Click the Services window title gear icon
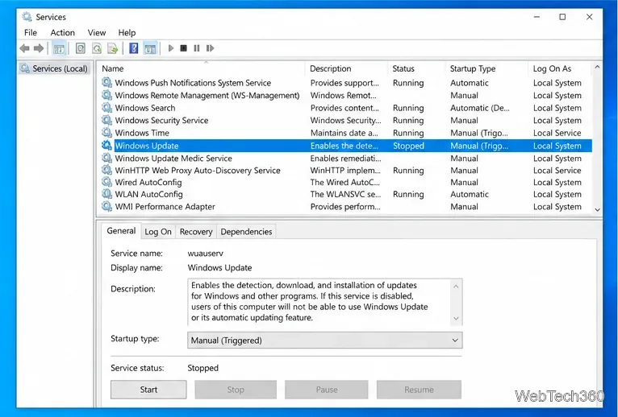Screen dimensions: 618x417 click(x=27, y=17)
